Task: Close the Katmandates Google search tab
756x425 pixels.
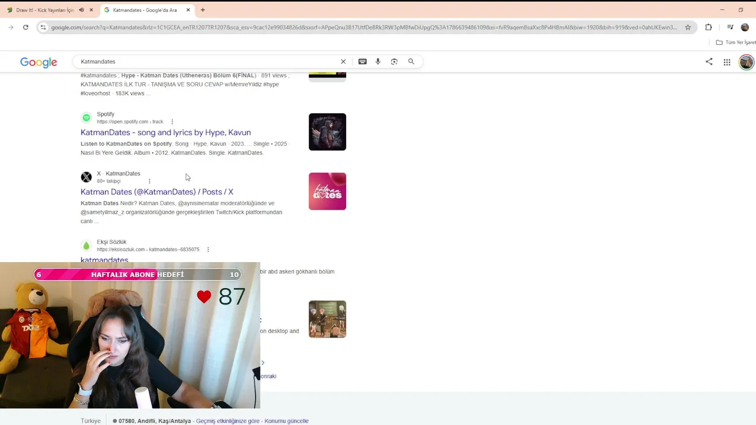Action: click(188, 10)
